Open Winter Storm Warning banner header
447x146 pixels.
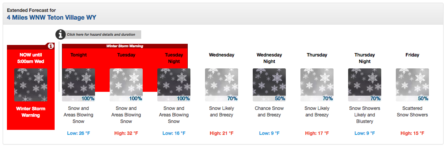click(x=125, y=46)
